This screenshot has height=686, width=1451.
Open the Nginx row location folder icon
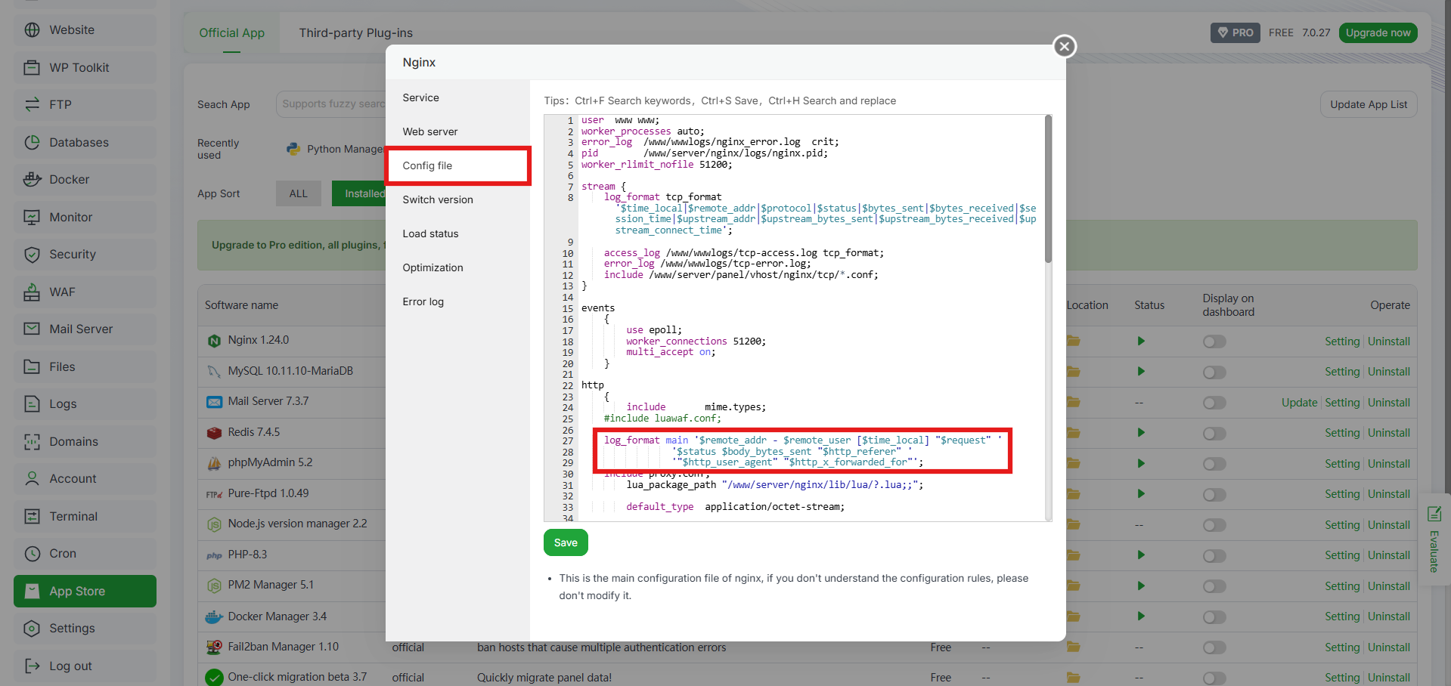coord(1073,341)
